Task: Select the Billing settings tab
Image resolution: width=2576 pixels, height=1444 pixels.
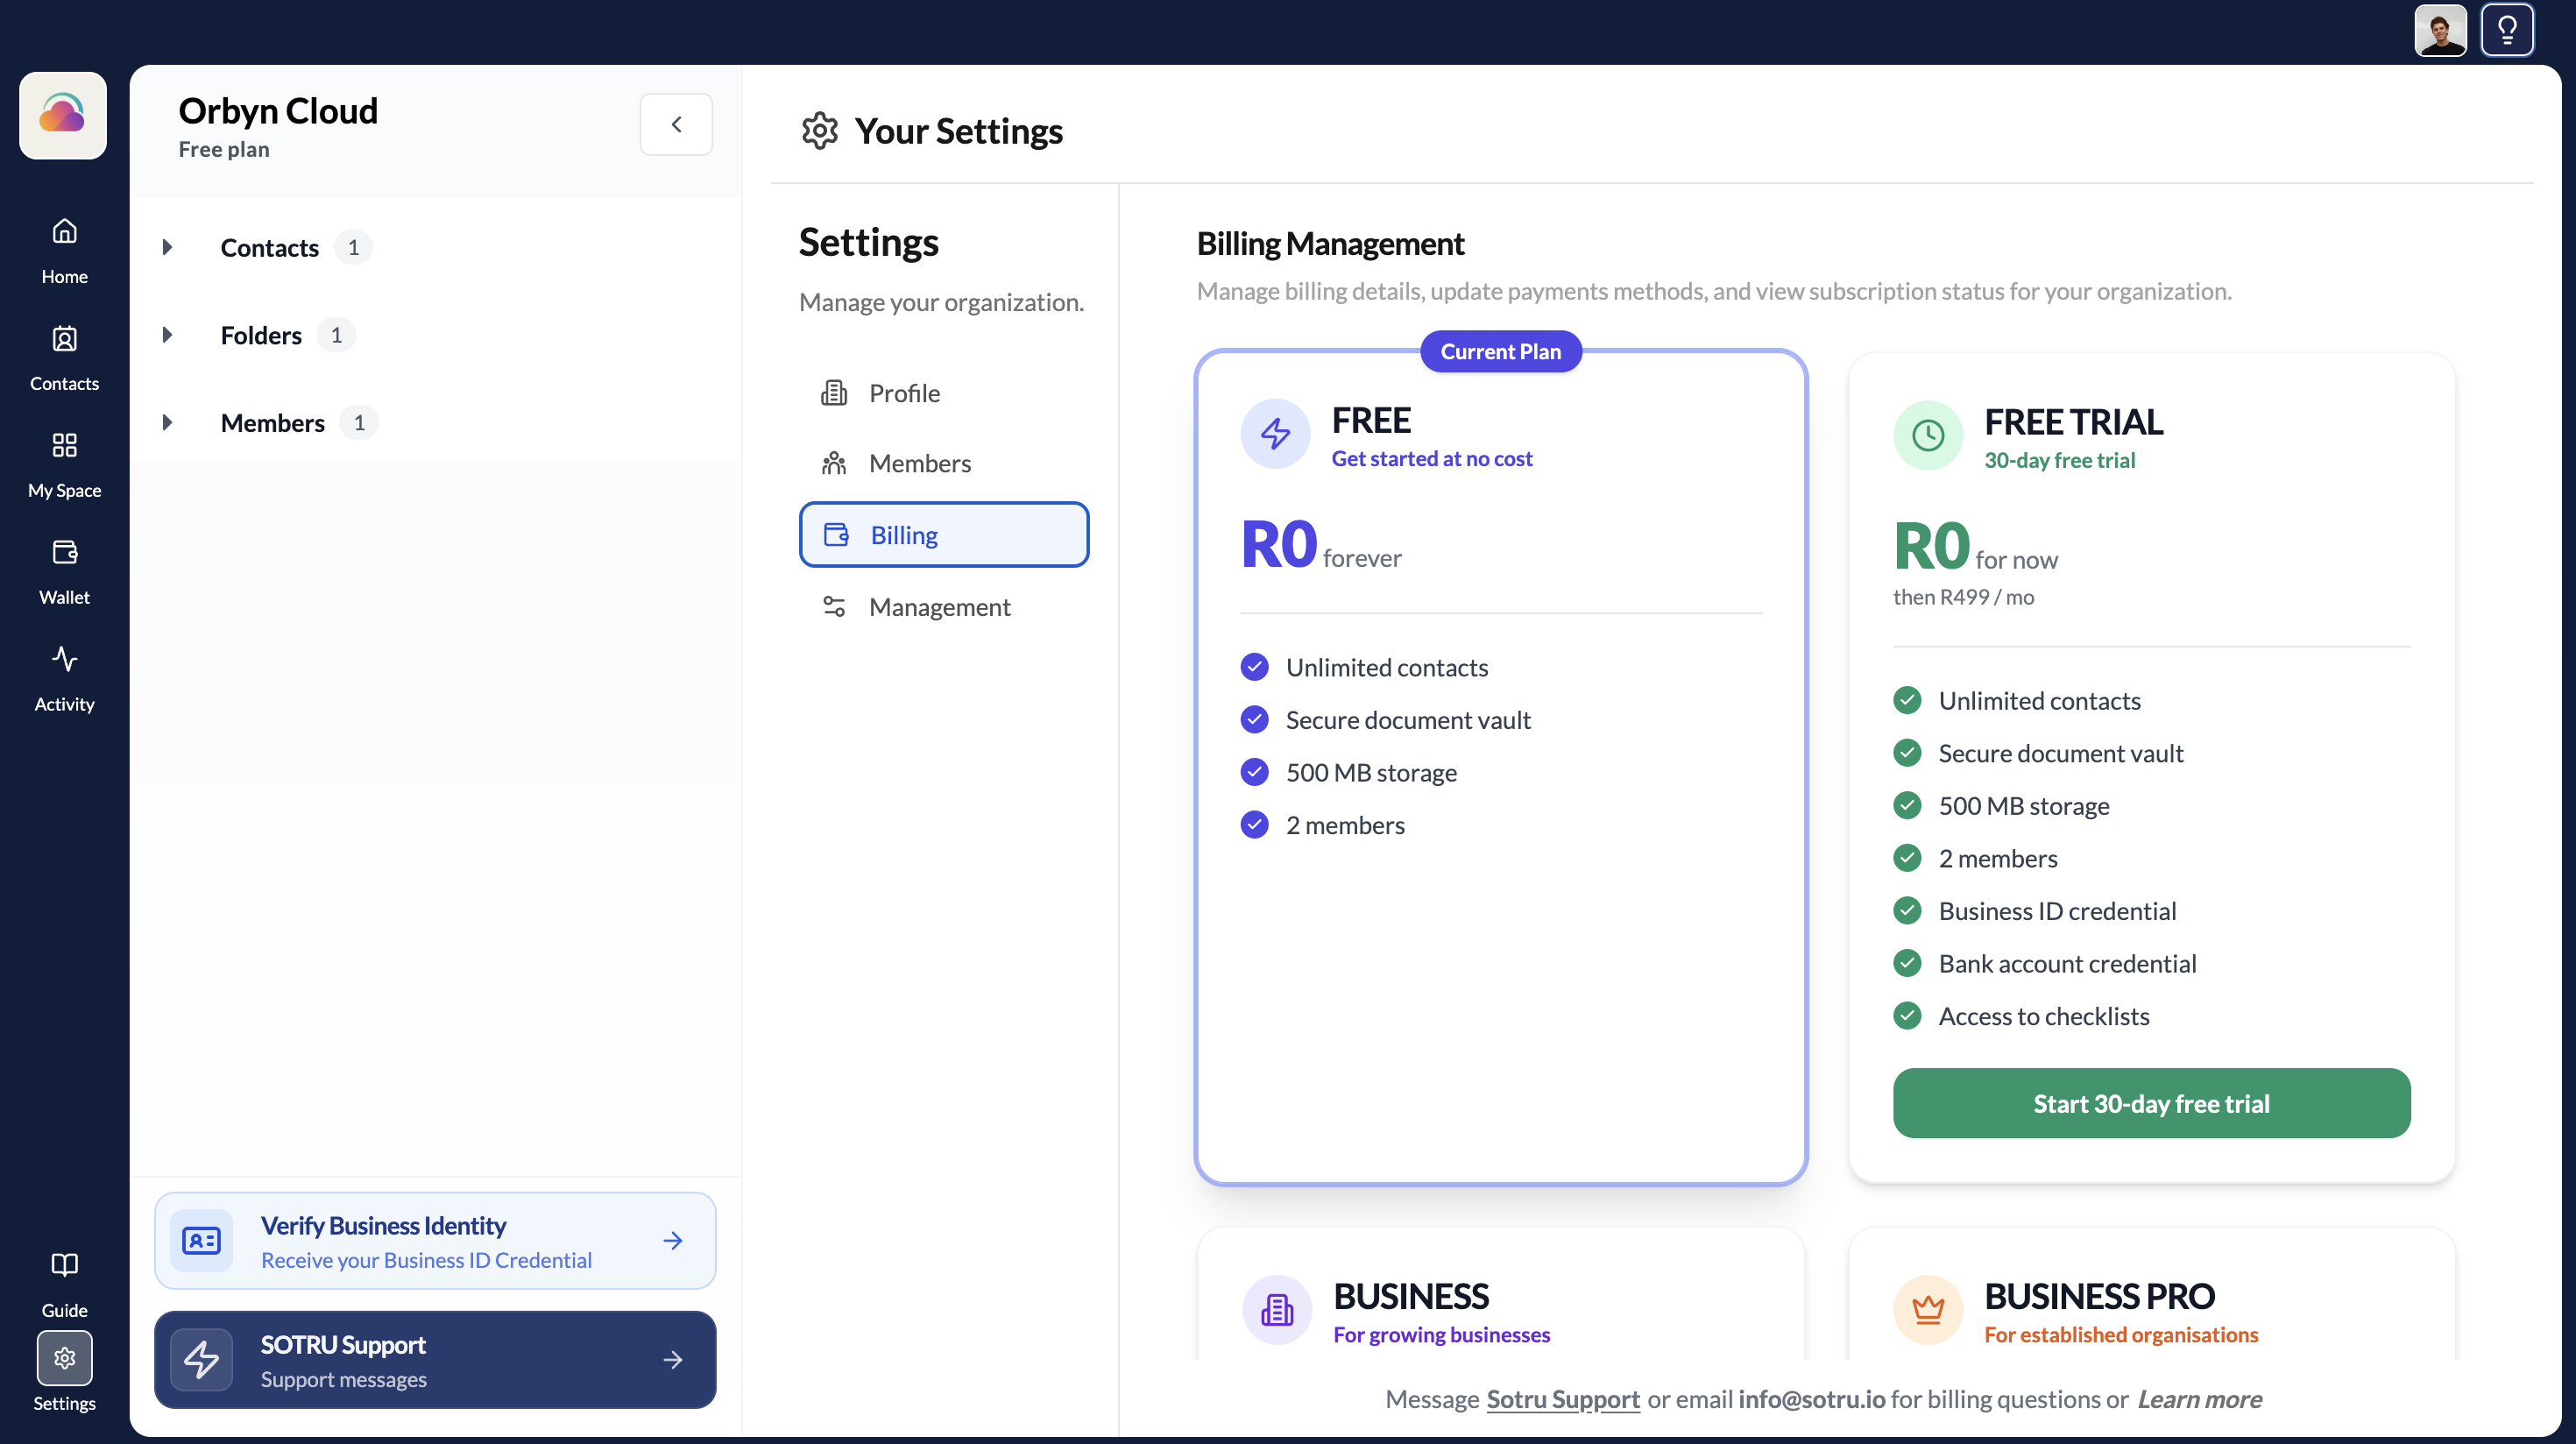Action: (943, 534)
